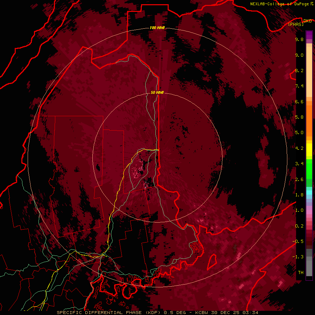315x315 pixels.
Task: Click the "50 NMI" range ring label
Action: coord(157,92)
